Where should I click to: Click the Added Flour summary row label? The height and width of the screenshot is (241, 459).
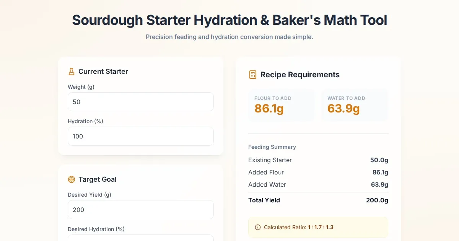point(266,172)
